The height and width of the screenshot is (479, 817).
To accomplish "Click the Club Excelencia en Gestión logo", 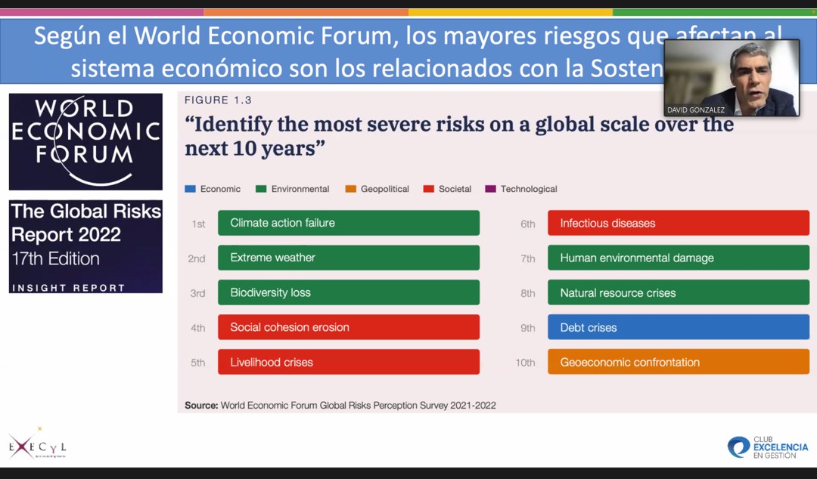I will coord(768,447).
